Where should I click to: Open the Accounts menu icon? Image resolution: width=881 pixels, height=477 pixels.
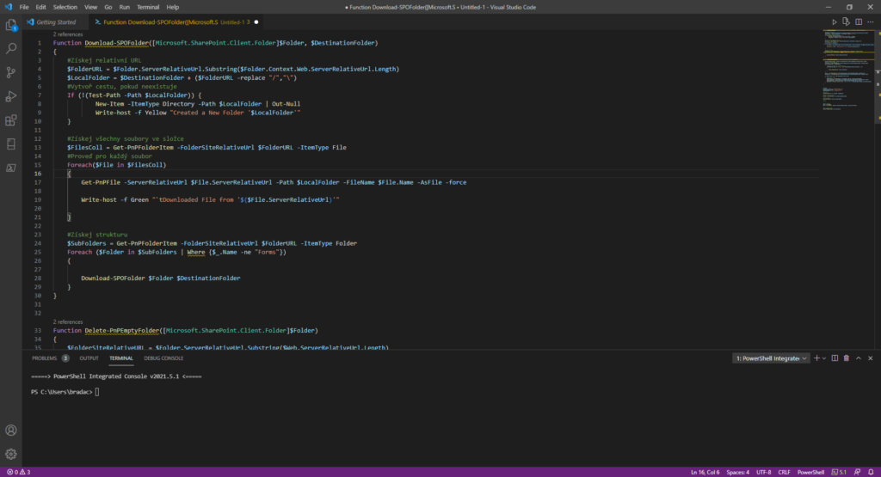pos(10,431)
